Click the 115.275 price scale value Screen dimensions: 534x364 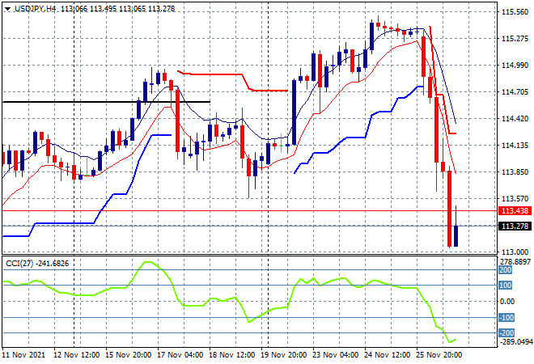(515, 39)
